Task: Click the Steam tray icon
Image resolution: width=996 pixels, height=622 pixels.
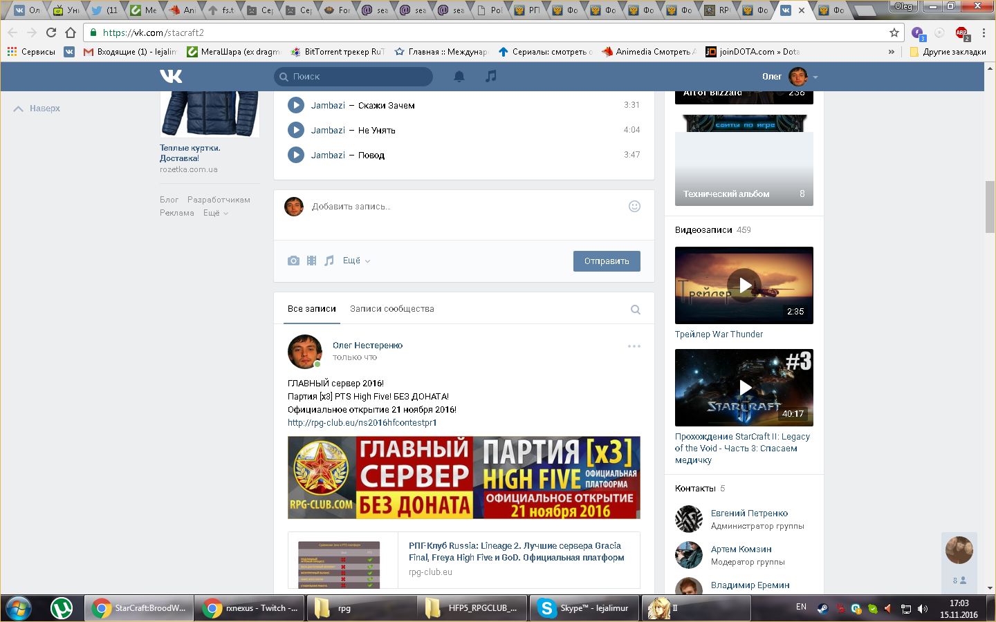Action: coord(822,608)
